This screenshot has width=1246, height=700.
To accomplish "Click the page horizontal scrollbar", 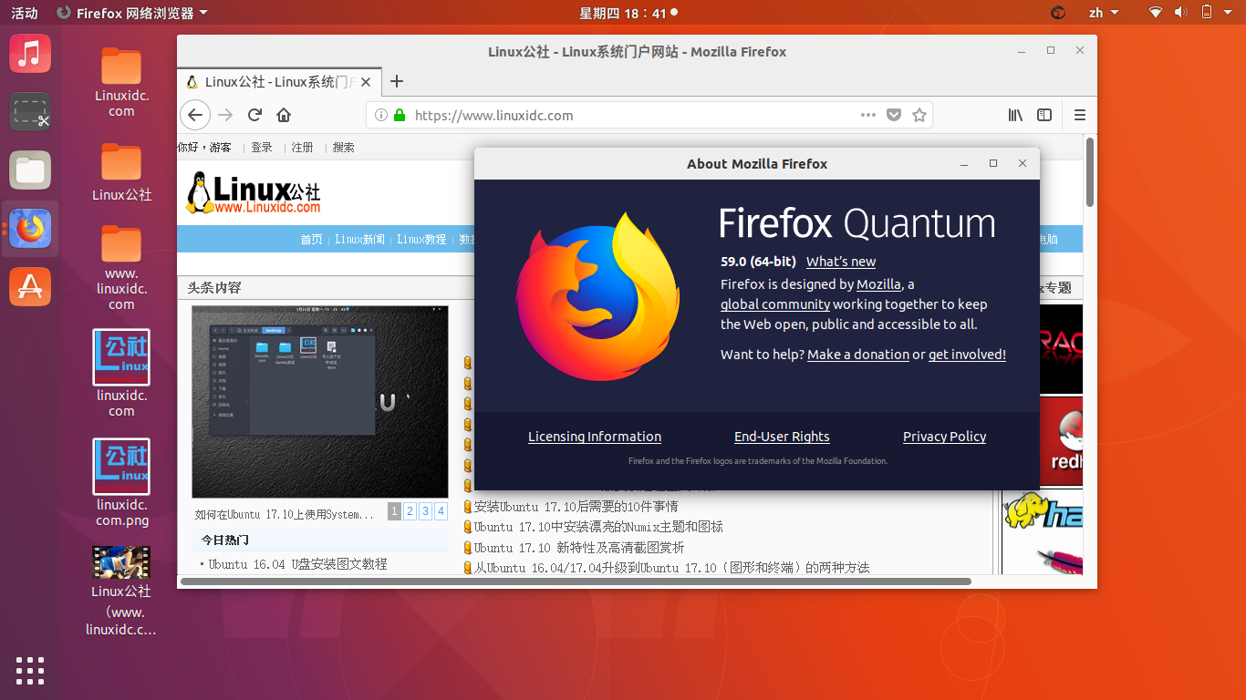I will pyautogui.click(x=576, y=581).
